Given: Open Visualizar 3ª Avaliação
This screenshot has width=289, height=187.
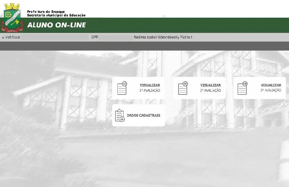Looking at the screenshot, I should coord(260,88).
